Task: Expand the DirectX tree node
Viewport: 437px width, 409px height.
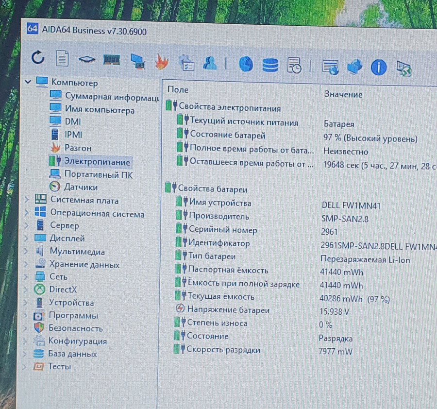Action: pyautogui.click(x=25, y=290)
